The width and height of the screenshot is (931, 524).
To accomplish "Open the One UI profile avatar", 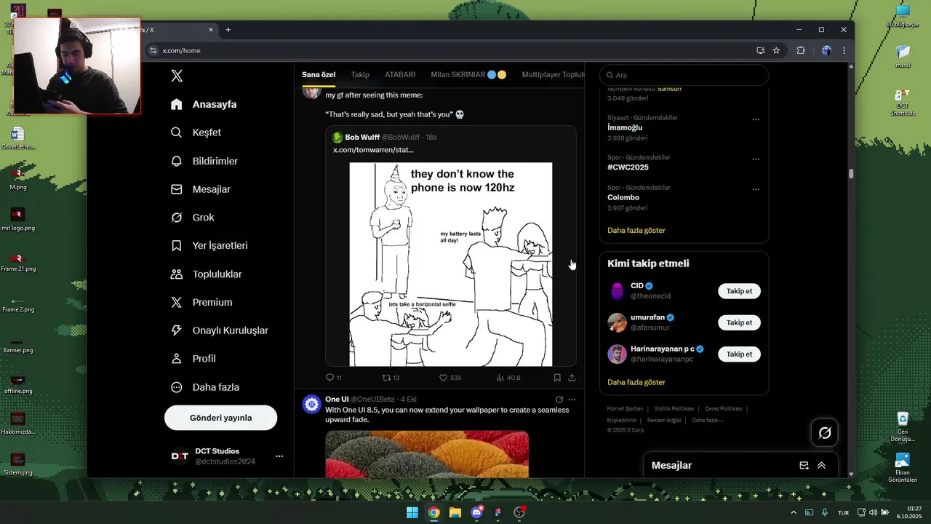I will click(x=312, y=404).
